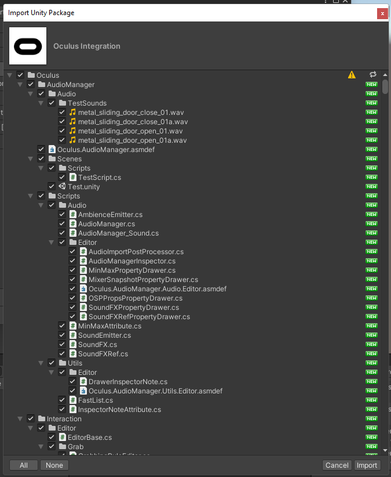Image resolution: width=391 pixels, height=477 pixels.
Task: Click the Oculus.AudioManager.asmdef file icon
Action: click(52, 149)
